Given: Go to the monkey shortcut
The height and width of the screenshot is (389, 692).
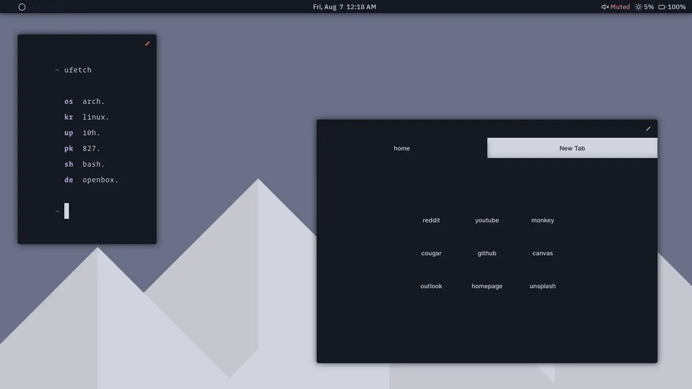Looking at the screenshot, I should coord(543,220).
